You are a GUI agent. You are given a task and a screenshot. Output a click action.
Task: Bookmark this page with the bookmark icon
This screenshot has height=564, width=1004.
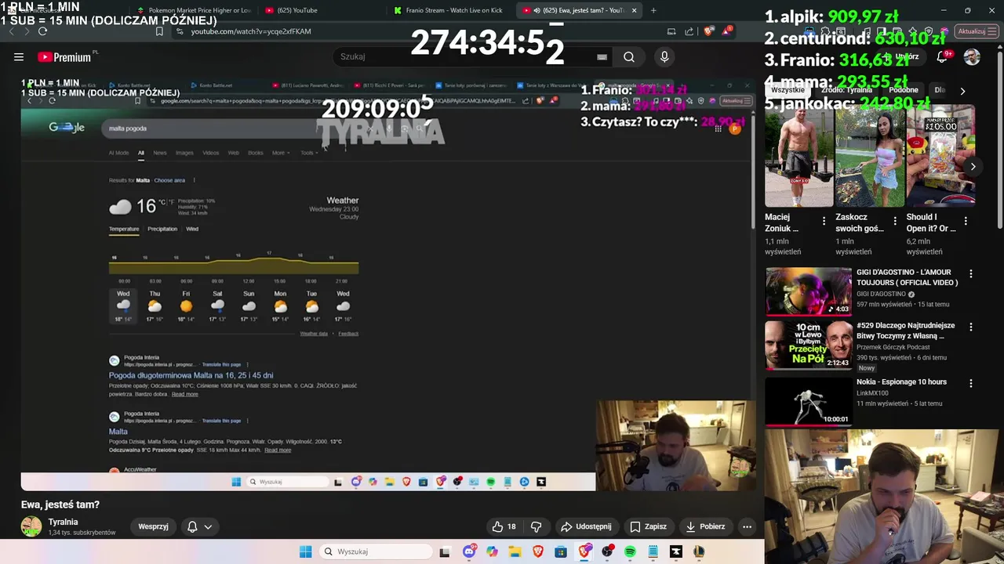[x=159, y=31]
